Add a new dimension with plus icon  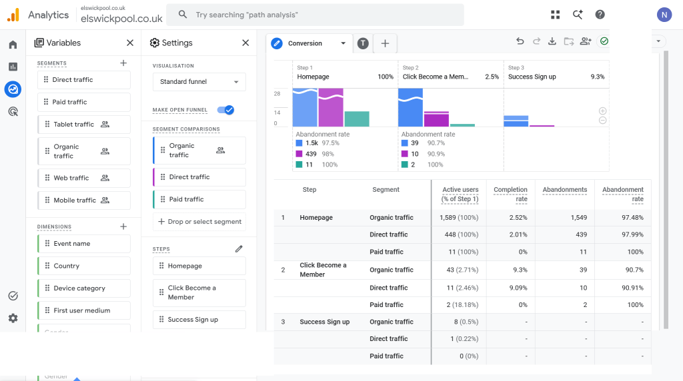pos(123,226)
